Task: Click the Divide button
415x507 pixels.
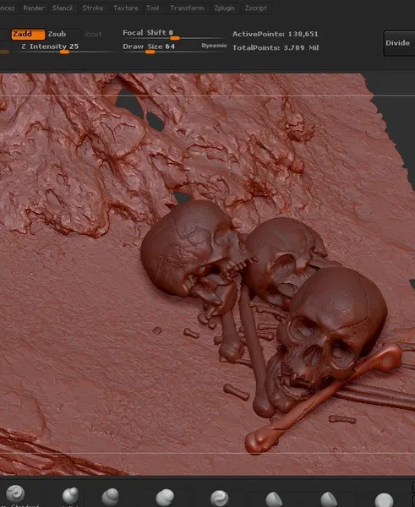Action: (397, 43)
